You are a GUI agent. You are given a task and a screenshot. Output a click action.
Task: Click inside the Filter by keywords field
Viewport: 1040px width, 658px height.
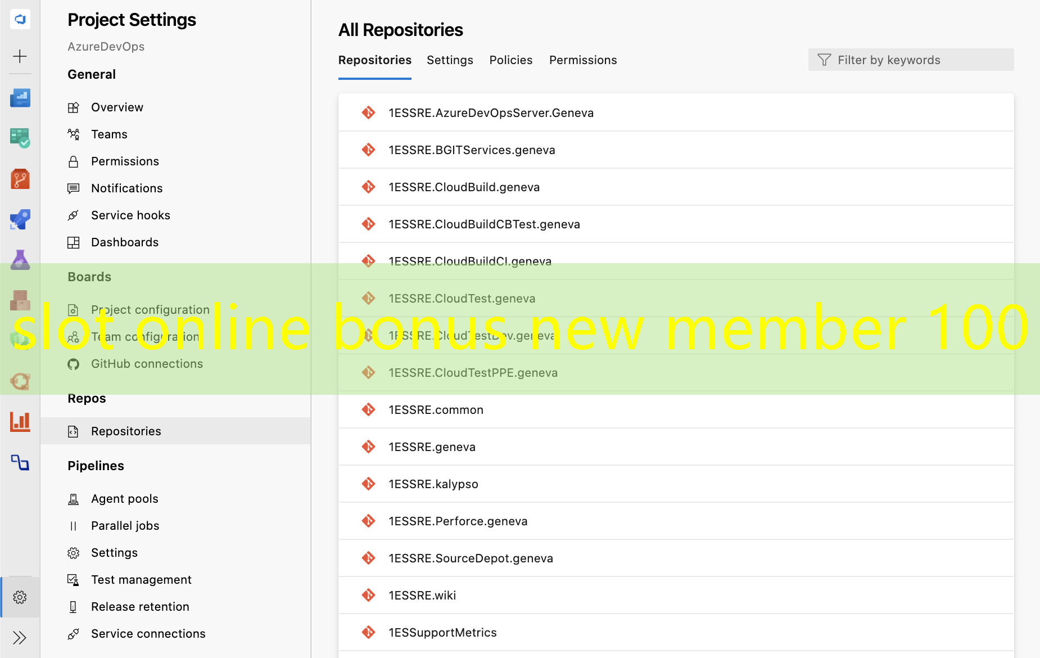(911, 60)
